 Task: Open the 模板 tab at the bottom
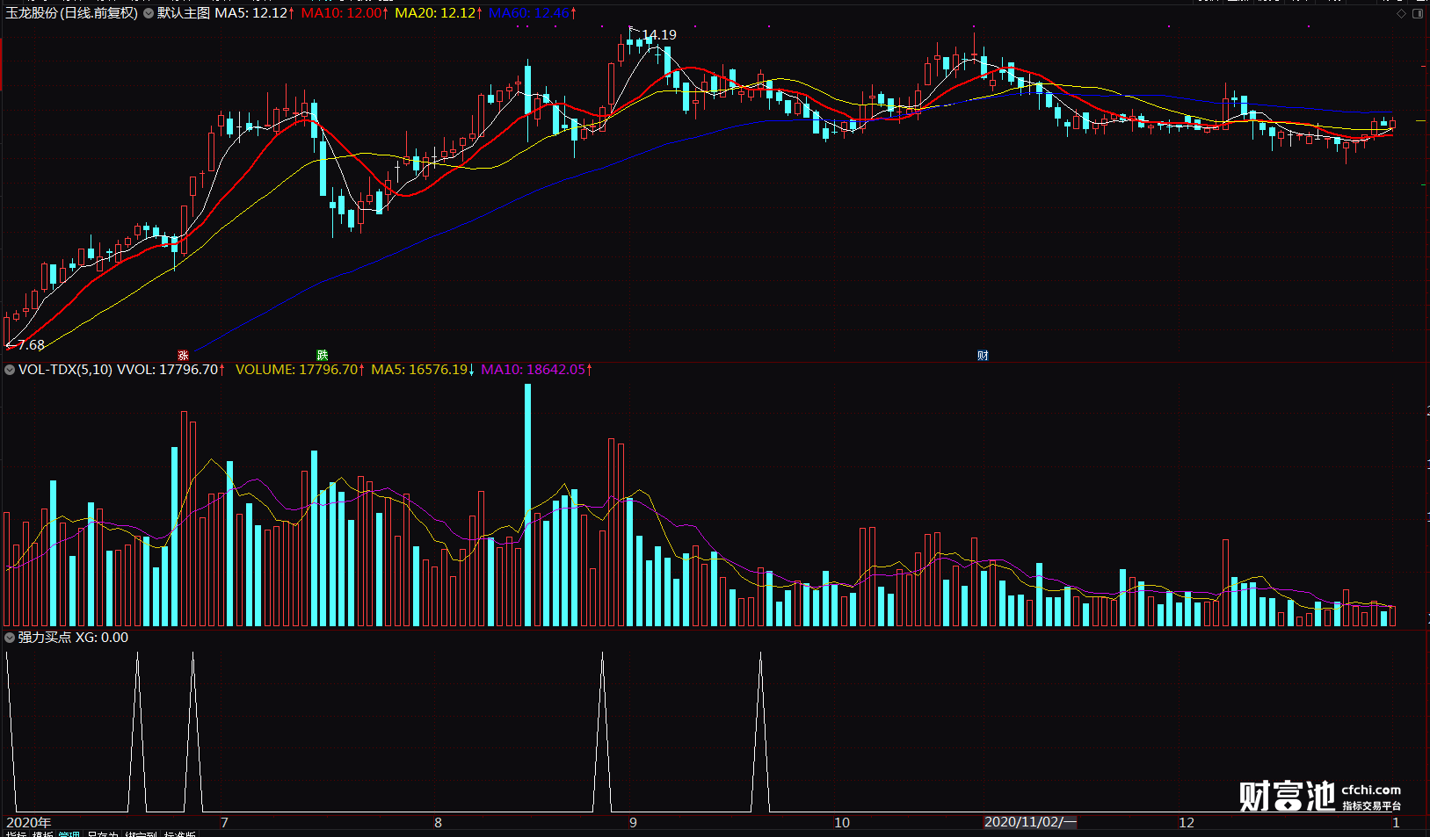click(43, 834)
